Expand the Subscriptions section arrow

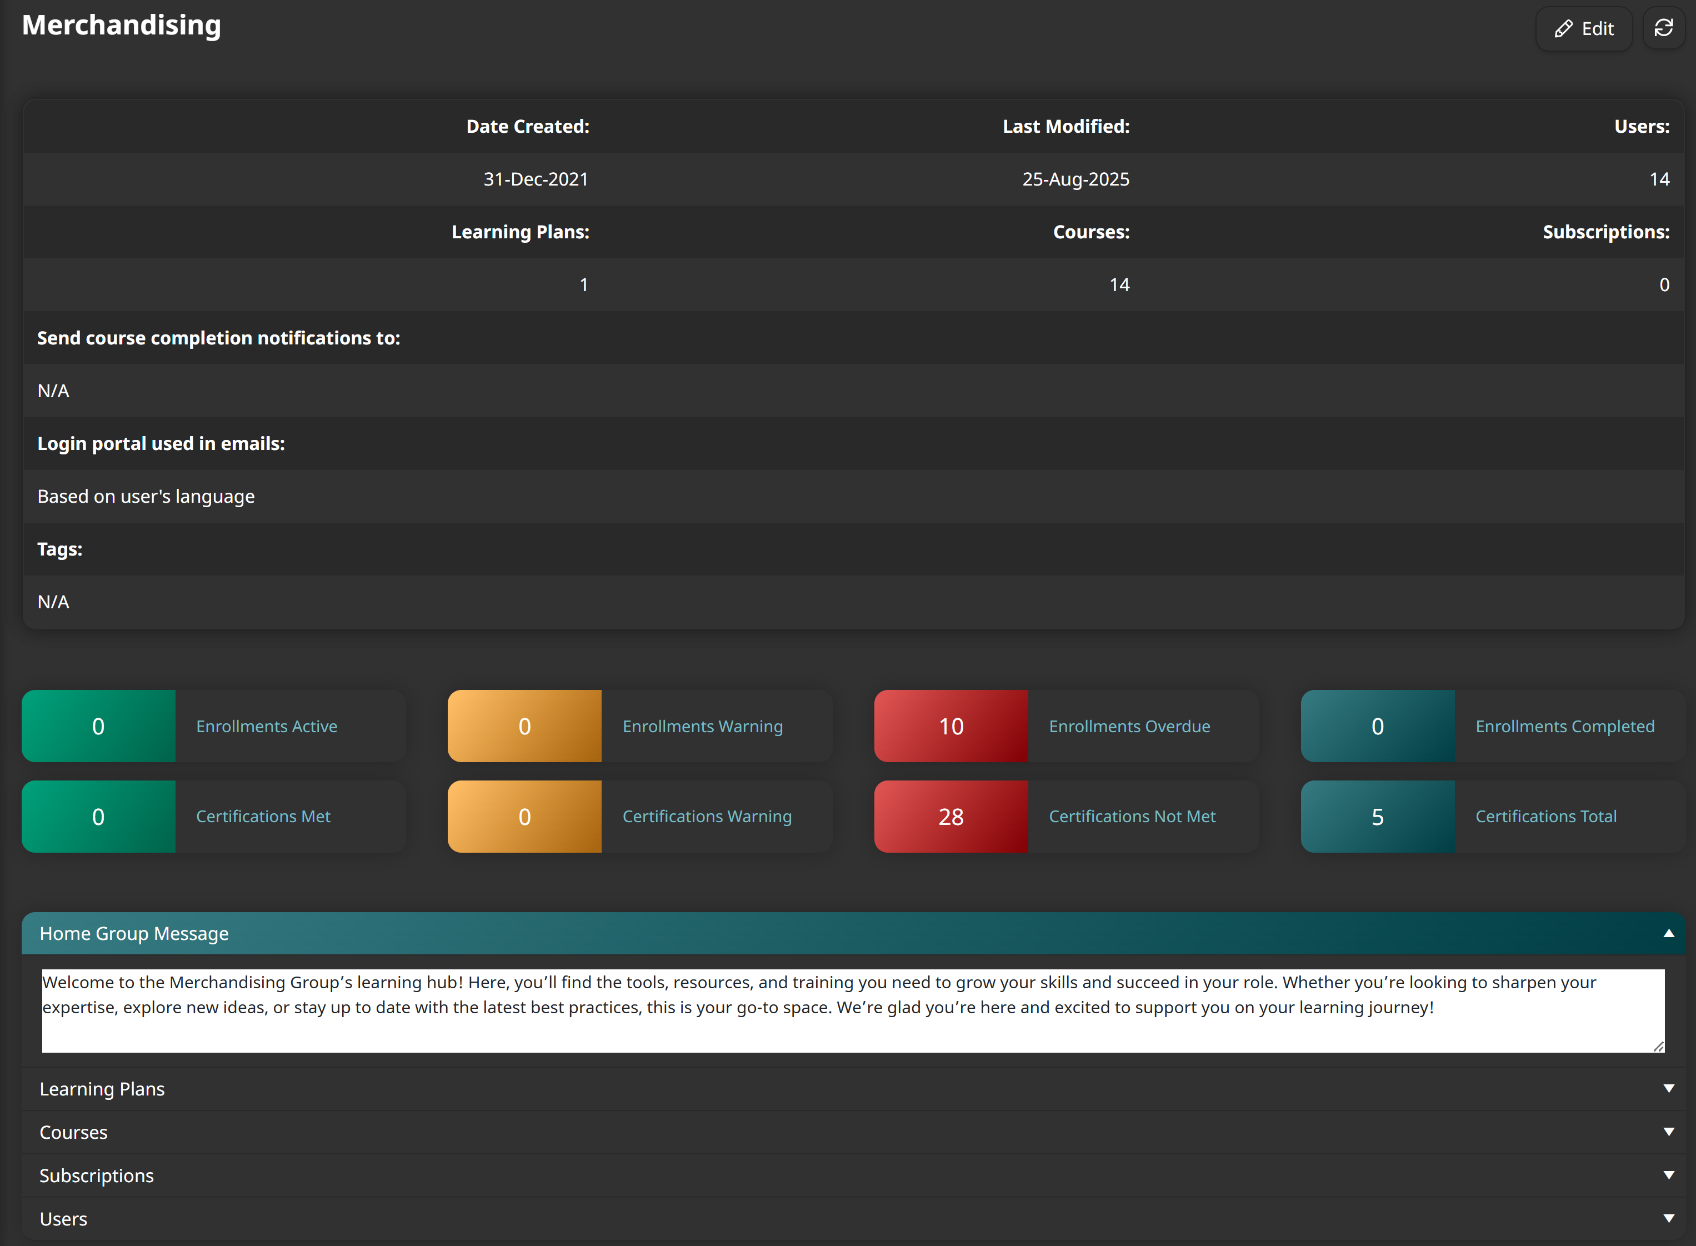click(x=1668, y=1175)
